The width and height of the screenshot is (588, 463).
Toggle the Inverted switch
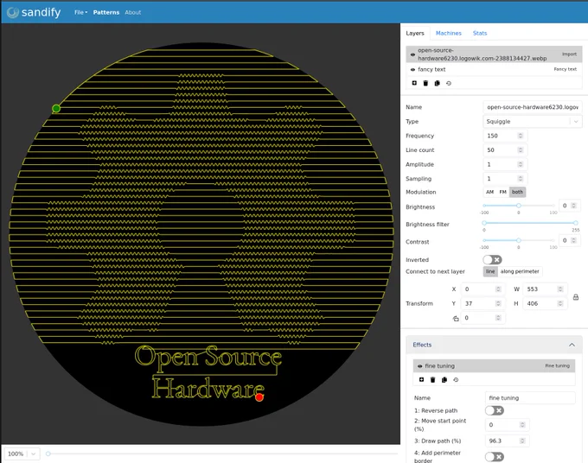[492, 260]
